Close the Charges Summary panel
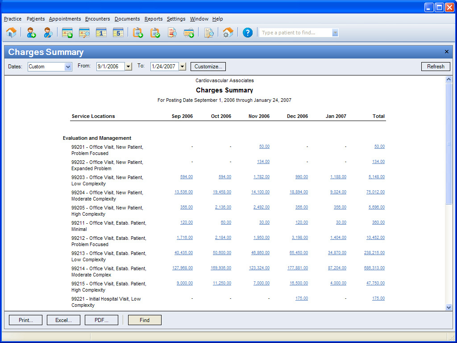 click(446, 52)
